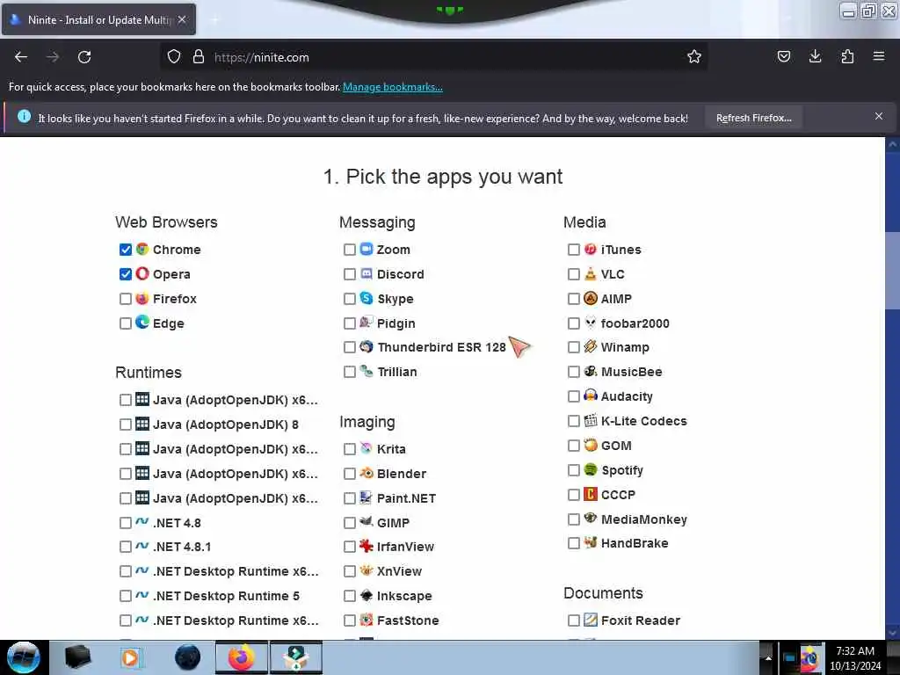Click the IrfanView red icon
The image size is (900, 675).
click(367, 546)
